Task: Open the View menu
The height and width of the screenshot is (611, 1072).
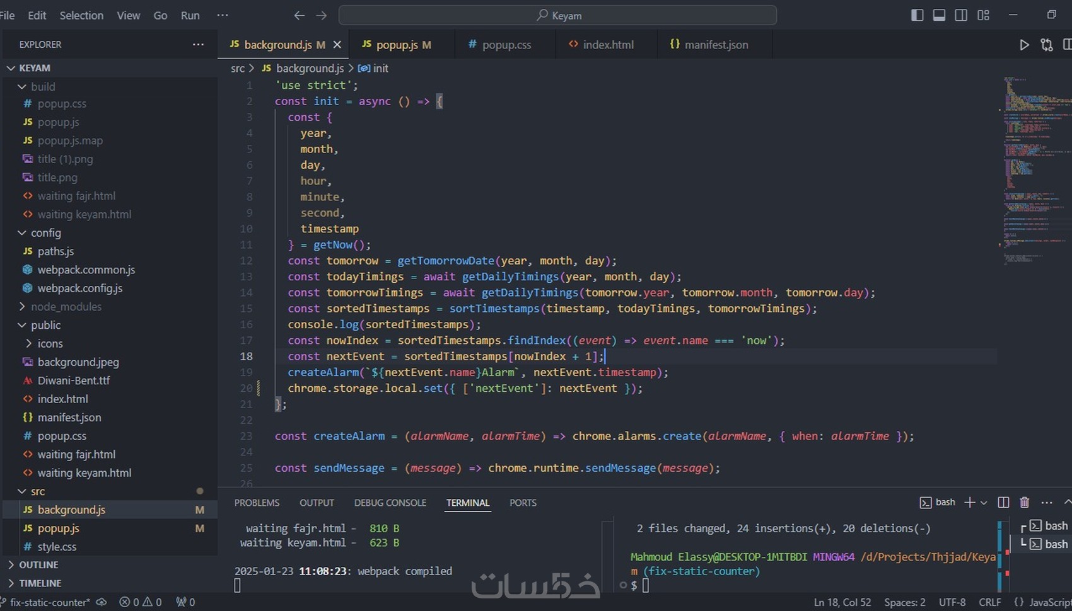Action: click(128, 15)
